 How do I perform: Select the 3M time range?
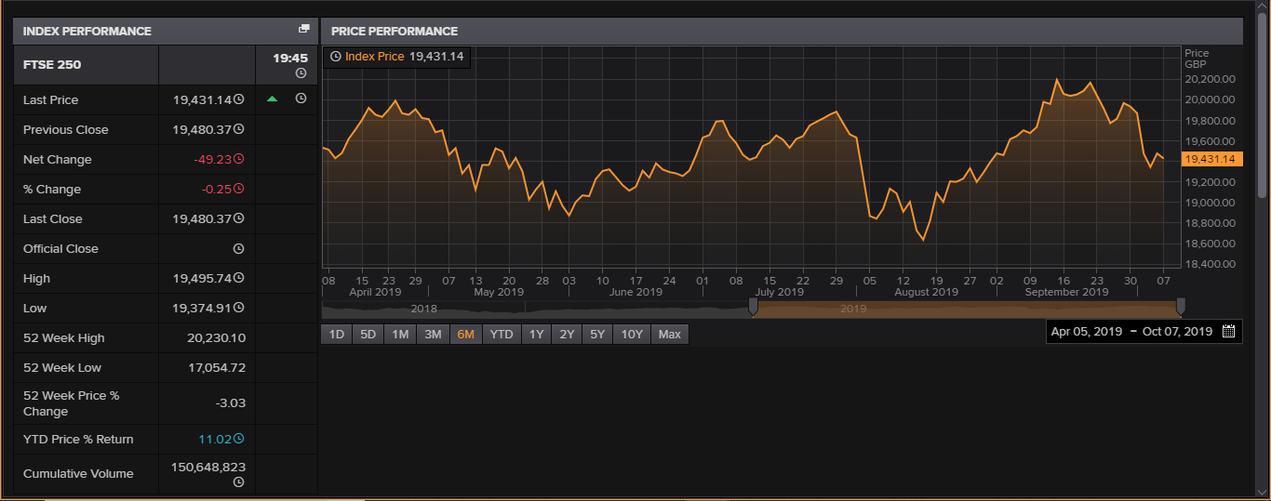click(433, 334)
